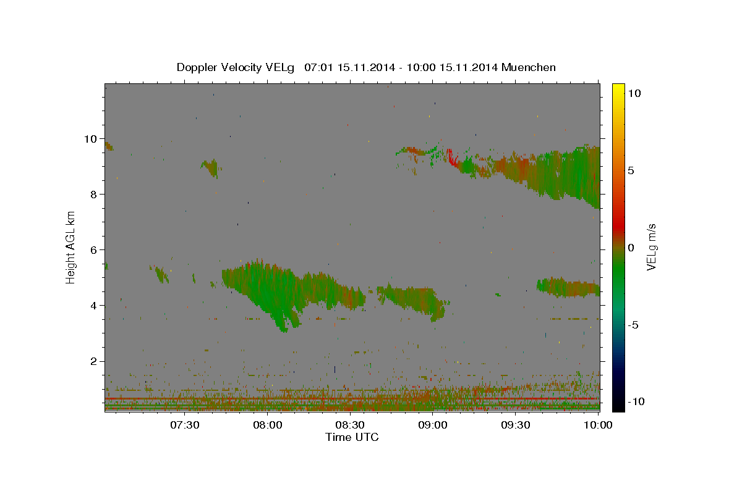Click the 08:00 time tick label

click(x=268, y=425)
